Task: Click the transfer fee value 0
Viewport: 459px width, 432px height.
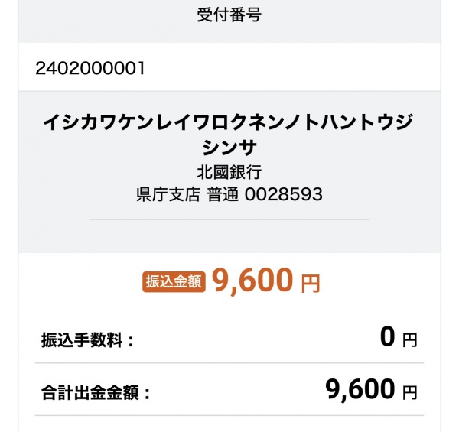Action: pyautogui.click(x=388, y=337)
